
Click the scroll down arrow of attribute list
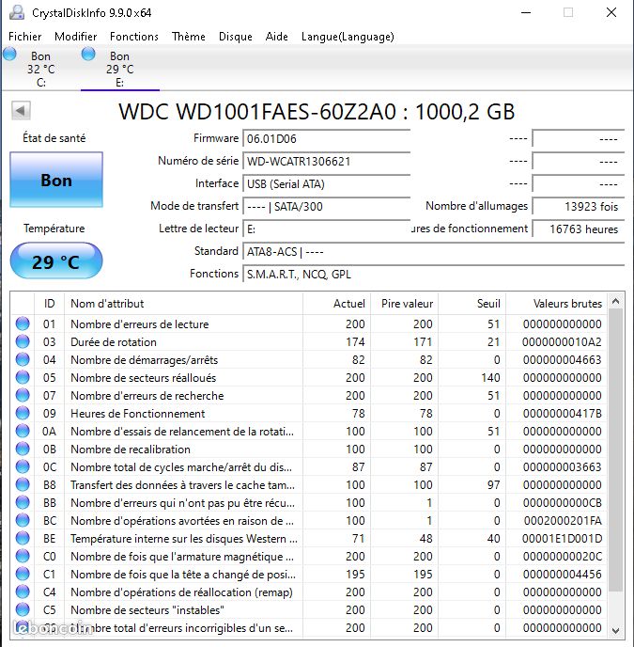616,630
